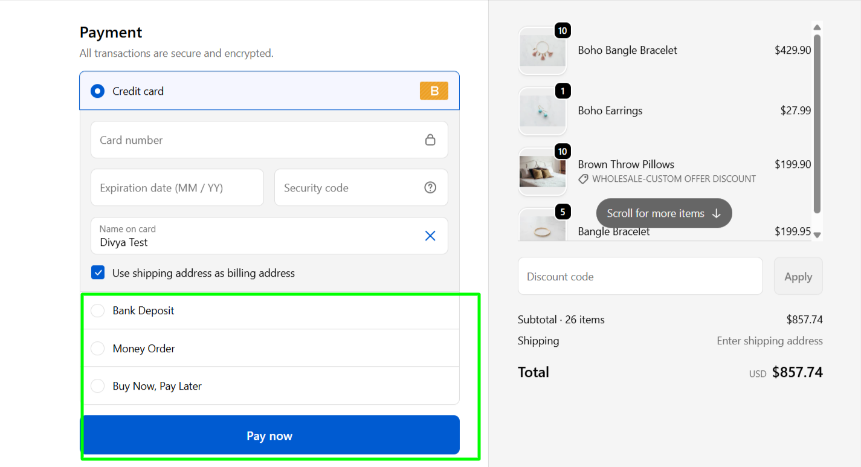
Task: Click the order items vertical scrollbar thumb
Action: [817, 124]
